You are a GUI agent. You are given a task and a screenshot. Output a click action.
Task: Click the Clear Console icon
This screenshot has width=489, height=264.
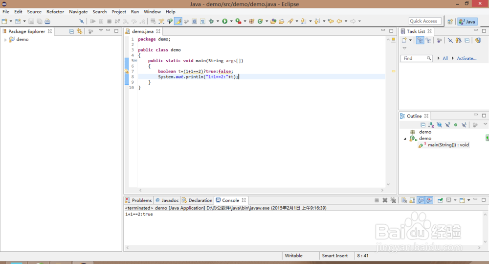pos(404,200)
